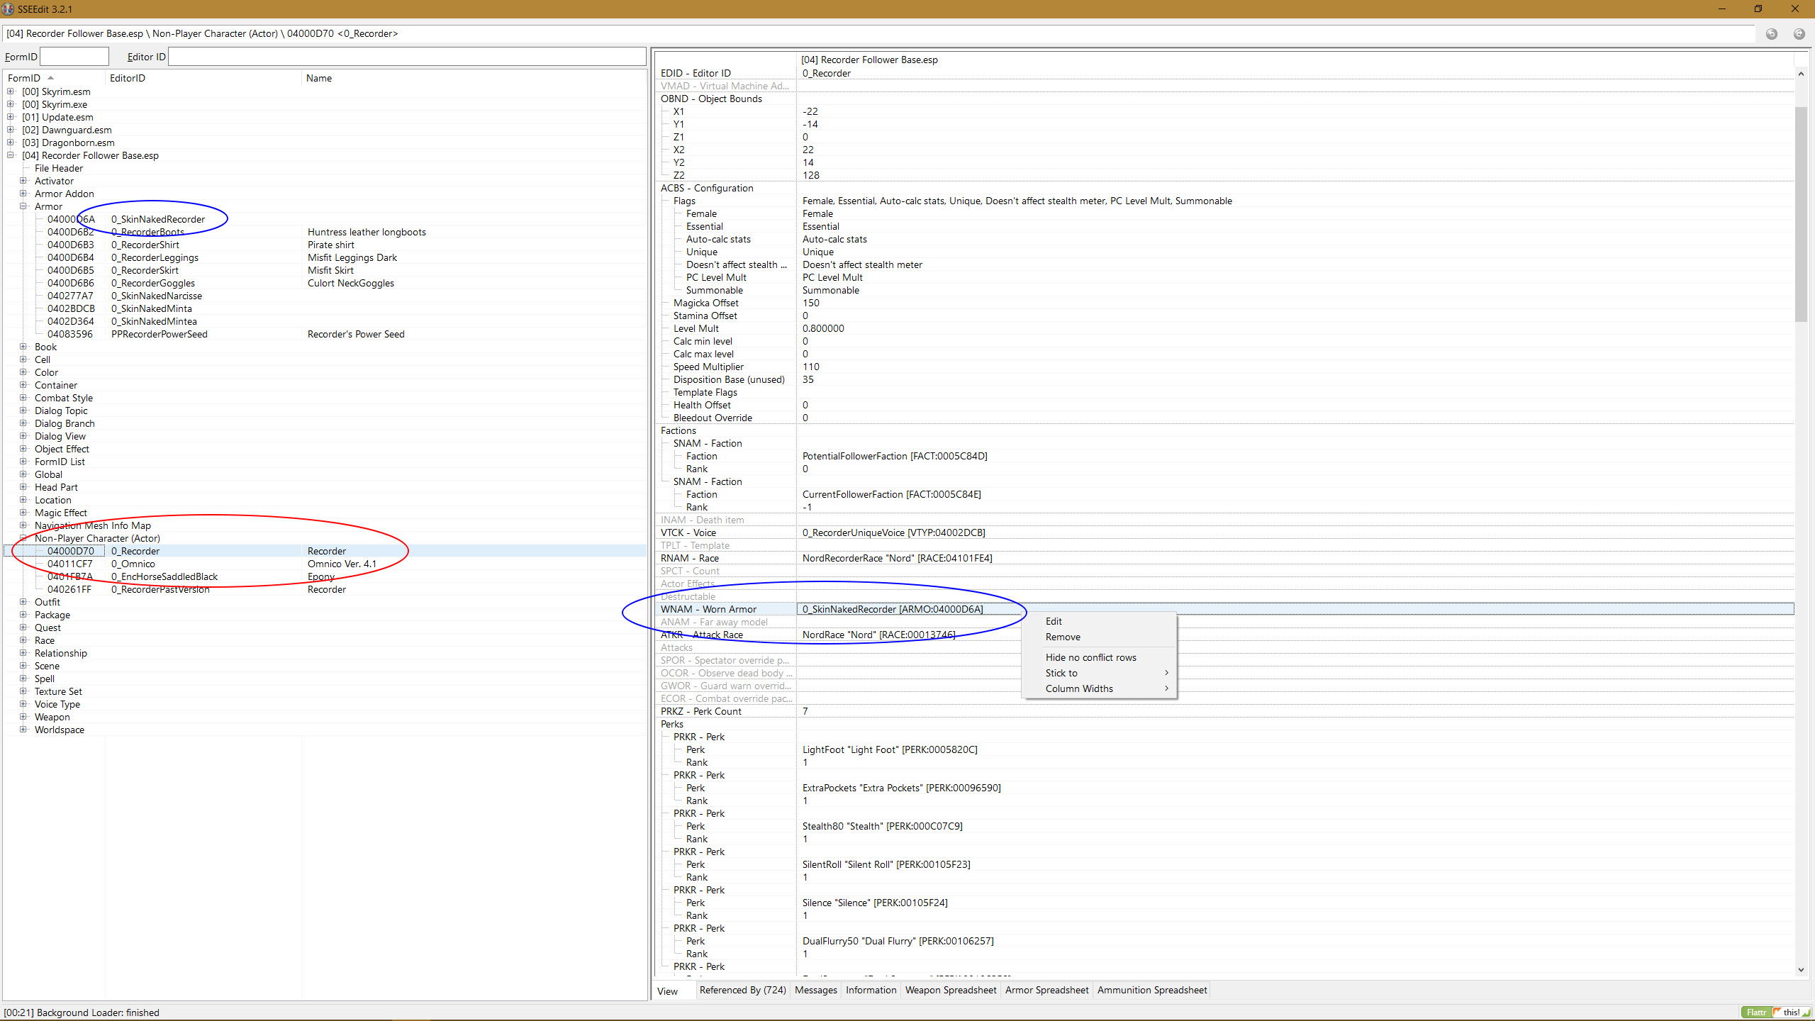Focus the Editor ID search field
Viewport: 1815px width, 1021px height.
[x=407, y=57]
